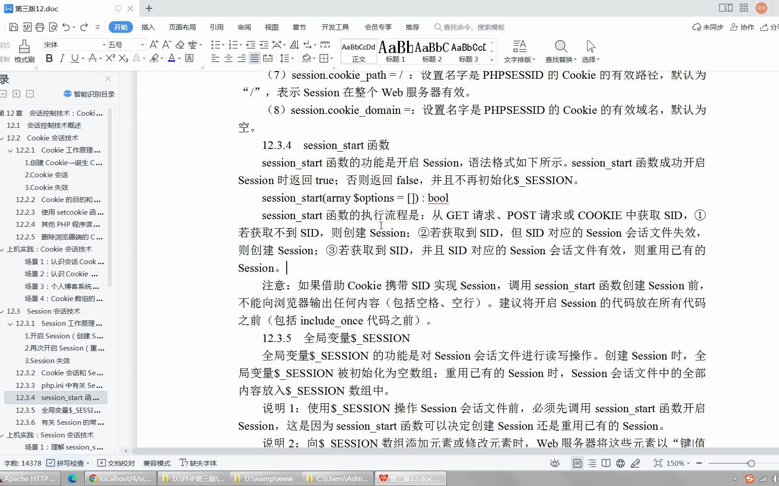Toggle italic formatting
Viewport: 779px width, 486px height.
(62, 58)
